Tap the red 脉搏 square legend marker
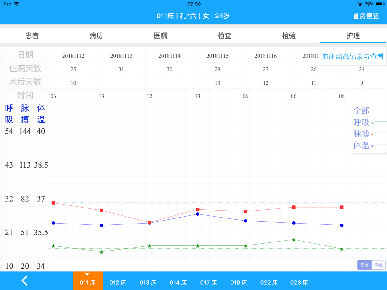Screen dimensions: 387x290 tap(373, 134)
